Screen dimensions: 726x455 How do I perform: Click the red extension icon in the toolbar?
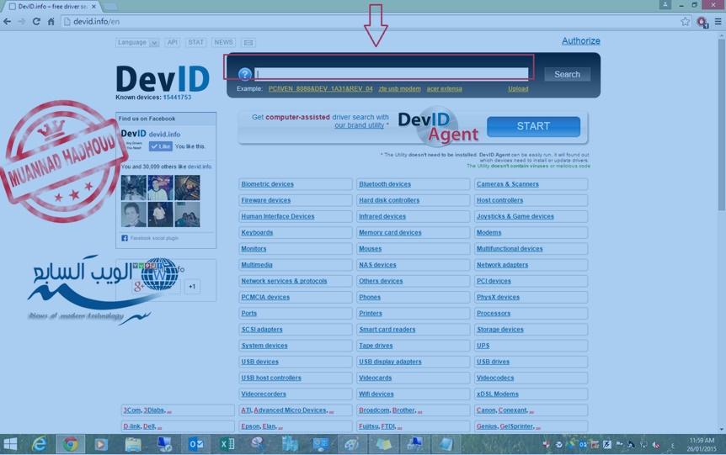pos(702,22)
